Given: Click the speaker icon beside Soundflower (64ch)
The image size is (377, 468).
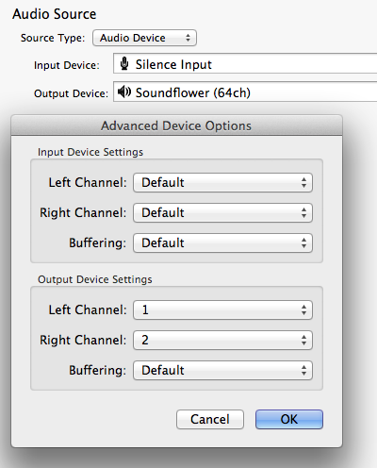Looking at the screenshot, I should (x=124, y=92).
